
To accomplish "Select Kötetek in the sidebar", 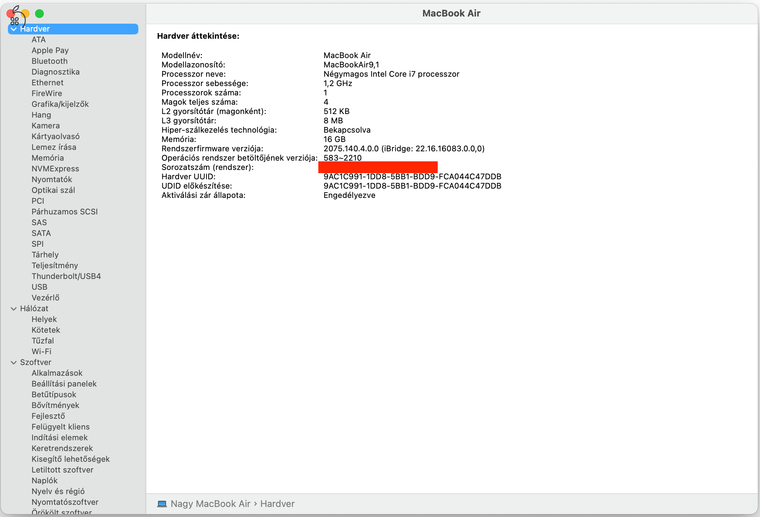I will tap(46, 330).
